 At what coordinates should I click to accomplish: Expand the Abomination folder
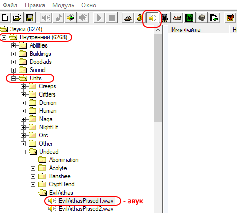click(x=33, y=160)
